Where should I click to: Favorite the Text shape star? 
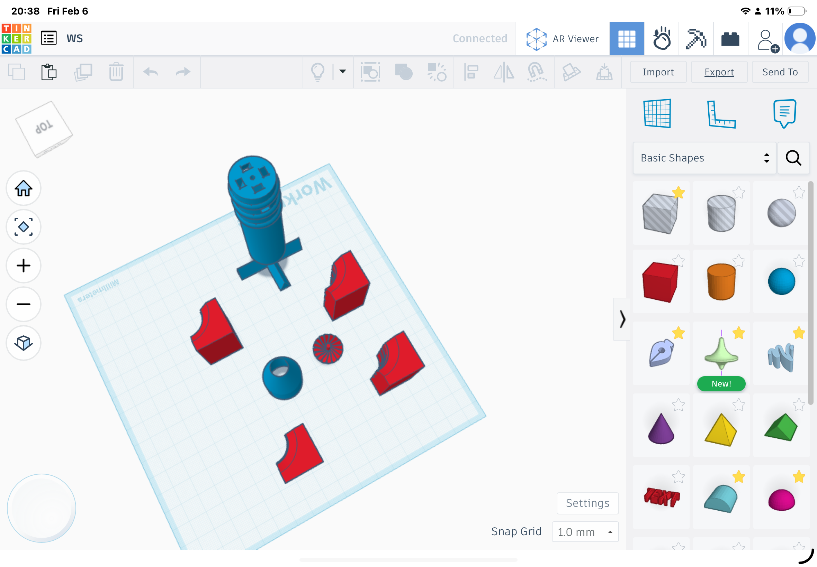(x=678, y=477)
